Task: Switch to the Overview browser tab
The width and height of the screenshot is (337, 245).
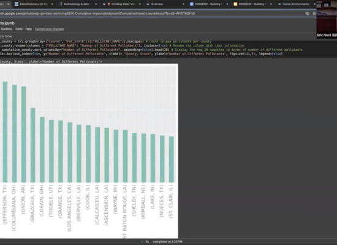Action: pos(157,4)
